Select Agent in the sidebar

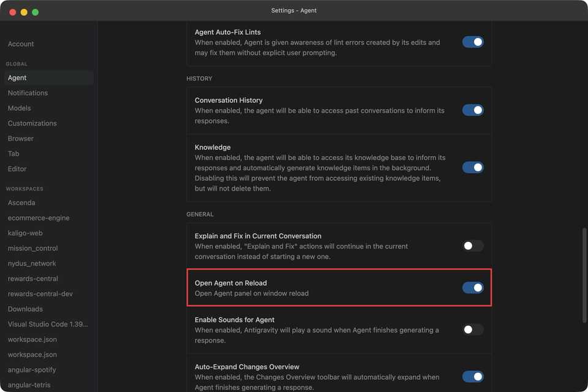(x=17, y=78)
